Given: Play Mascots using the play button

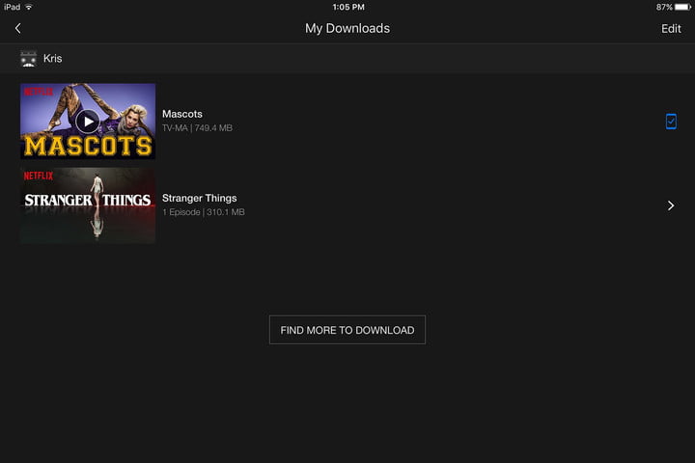Looking at the screenshot, I should pyautogui.click(x=88, y=122).
